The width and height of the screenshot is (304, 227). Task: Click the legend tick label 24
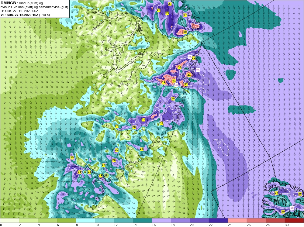tap(230, 225)
